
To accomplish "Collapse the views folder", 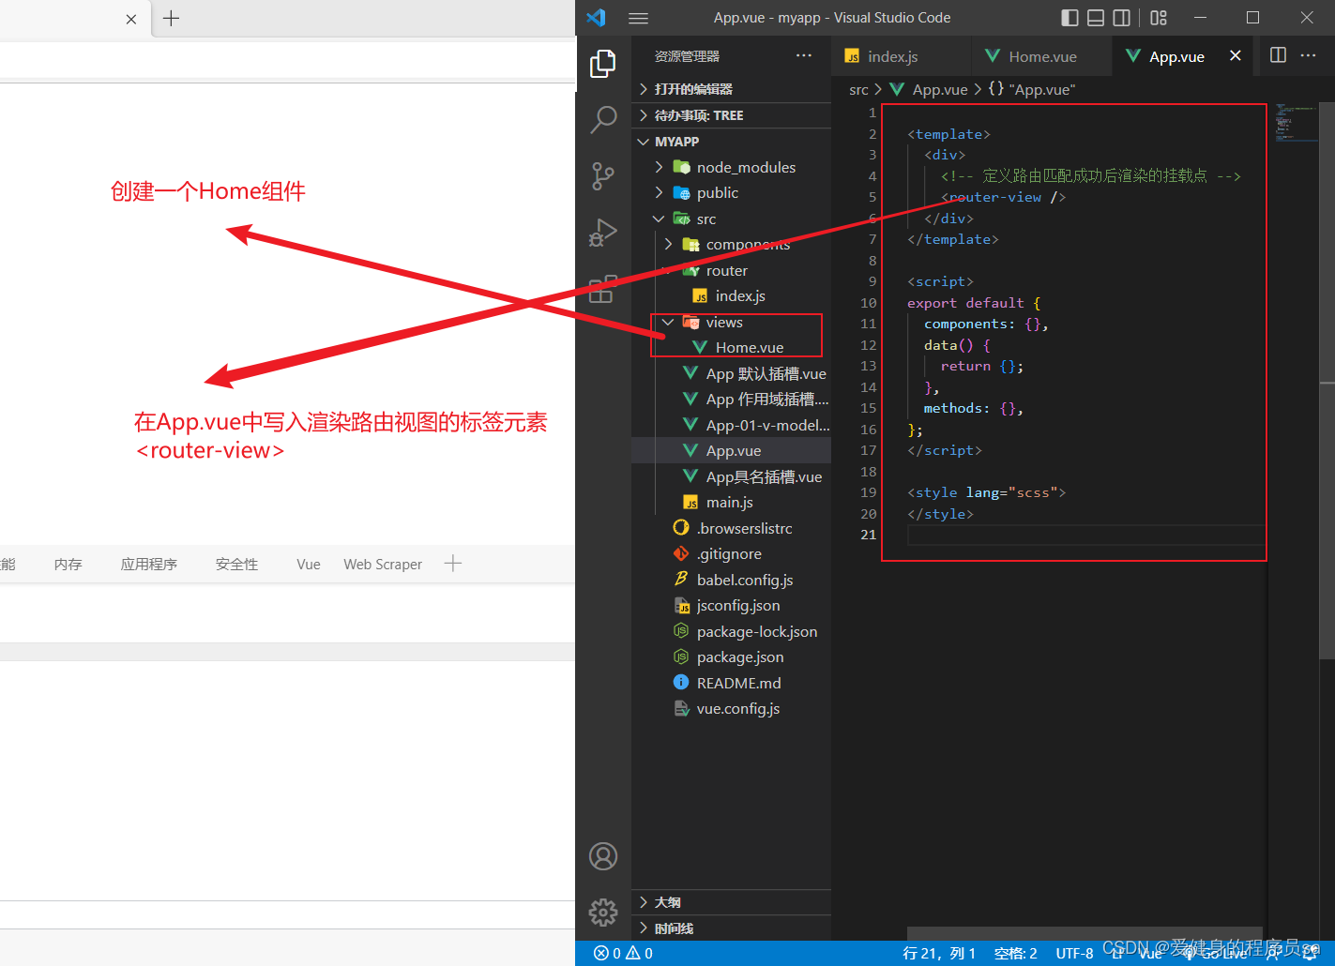I will (x=731, y=322).
